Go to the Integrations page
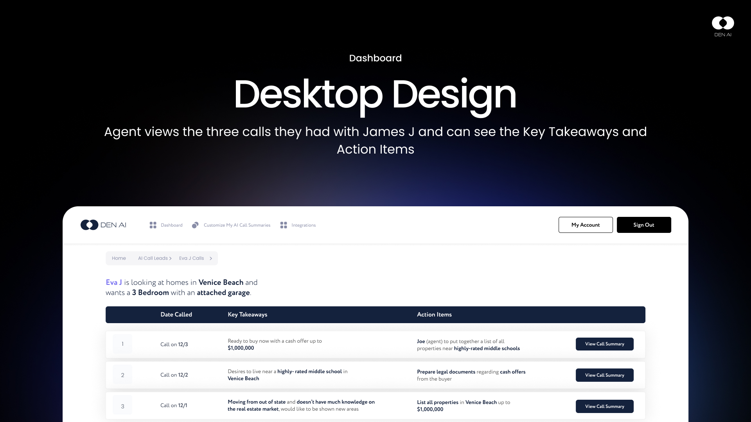Viewport: 751px width, 422px height. point(304,225)
